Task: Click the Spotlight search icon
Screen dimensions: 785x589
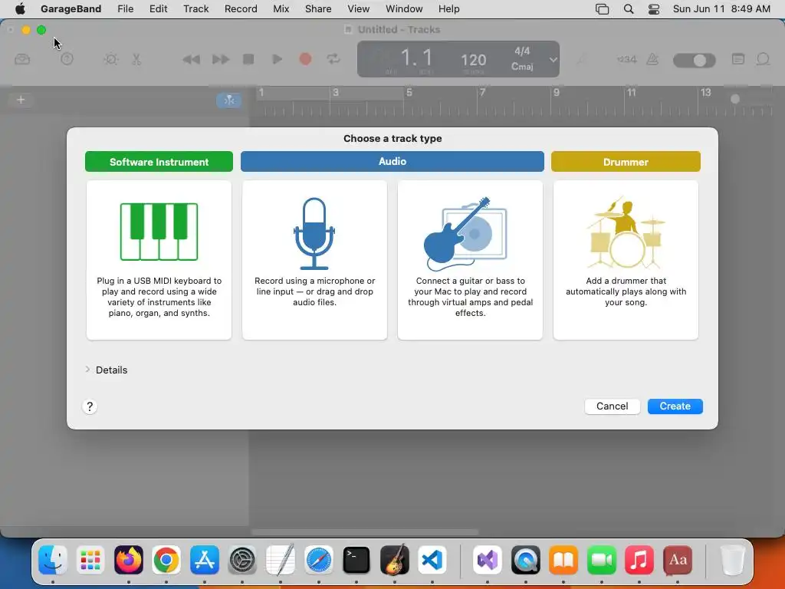Action: coord(629,9)
